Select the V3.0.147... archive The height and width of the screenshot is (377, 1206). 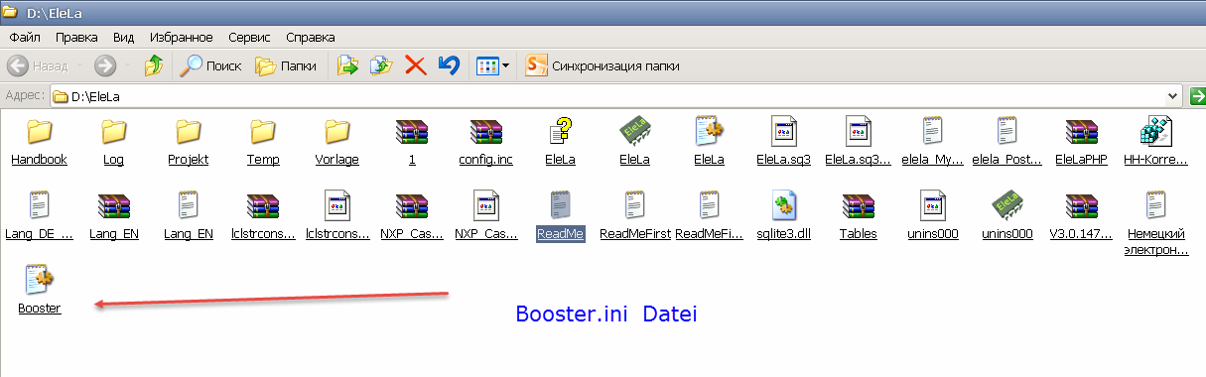pyautogui.click(x=1082, y=216)
